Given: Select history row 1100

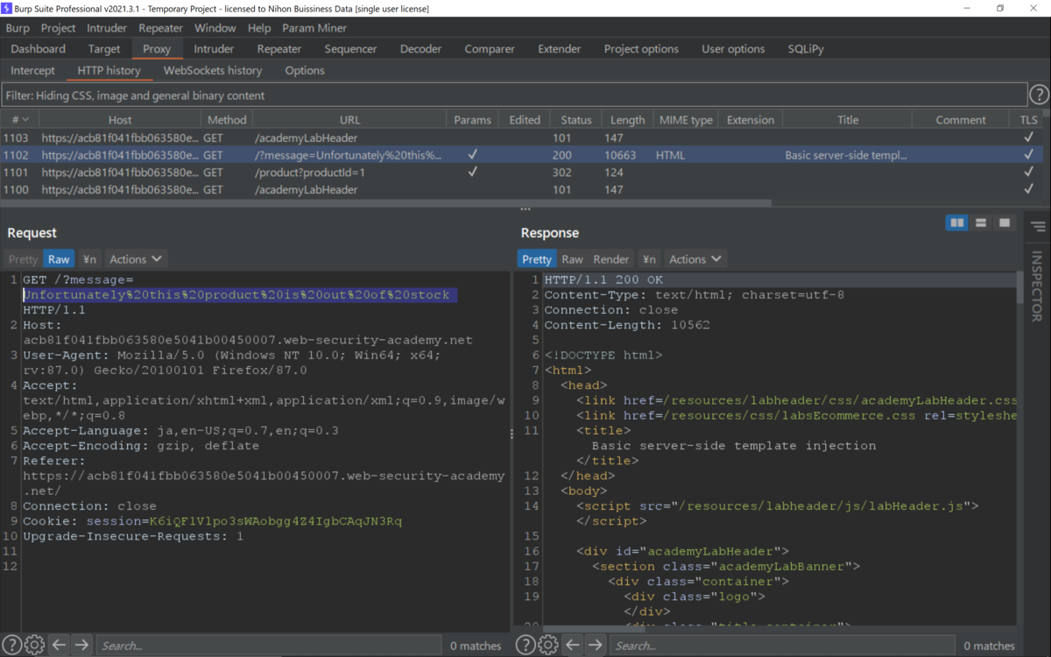Looking at the screenshot, I should pos(522,190).
